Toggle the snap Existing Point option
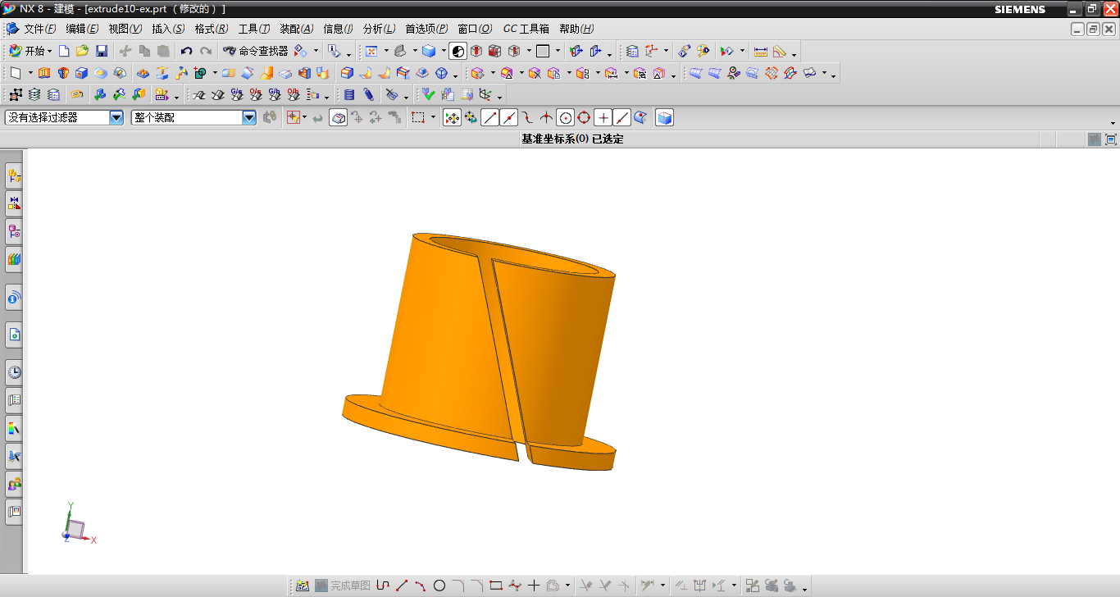Viewport: 1120px width, 597px height. click(603, 117)
